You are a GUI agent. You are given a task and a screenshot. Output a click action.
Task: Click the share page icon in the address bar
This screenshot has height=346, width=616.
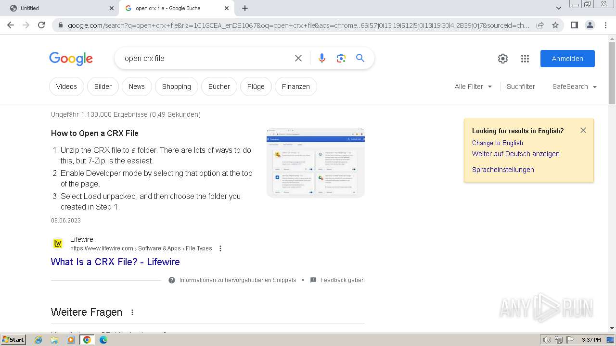pyautogui.click(x=540, y=25)
